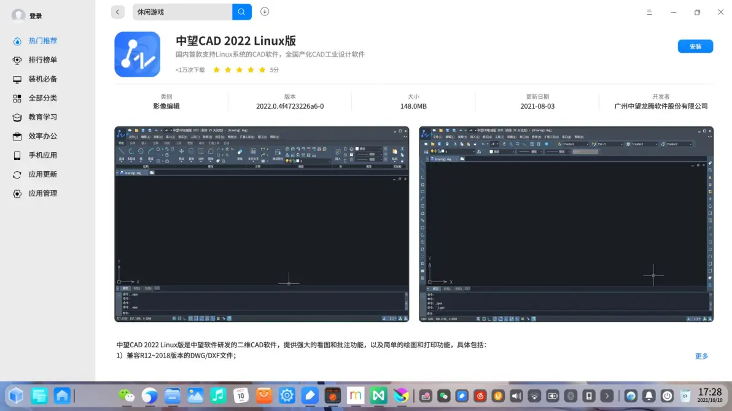The image size is (732, 411).
Task: Click the 中望CAD app logo icon
Action: 138,54
